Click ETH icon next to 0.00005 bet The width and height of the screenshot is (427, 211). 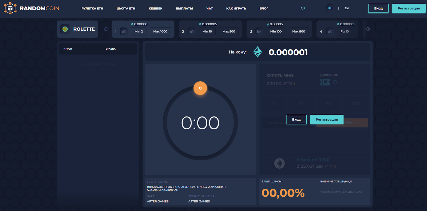click(x=268, y=24)
